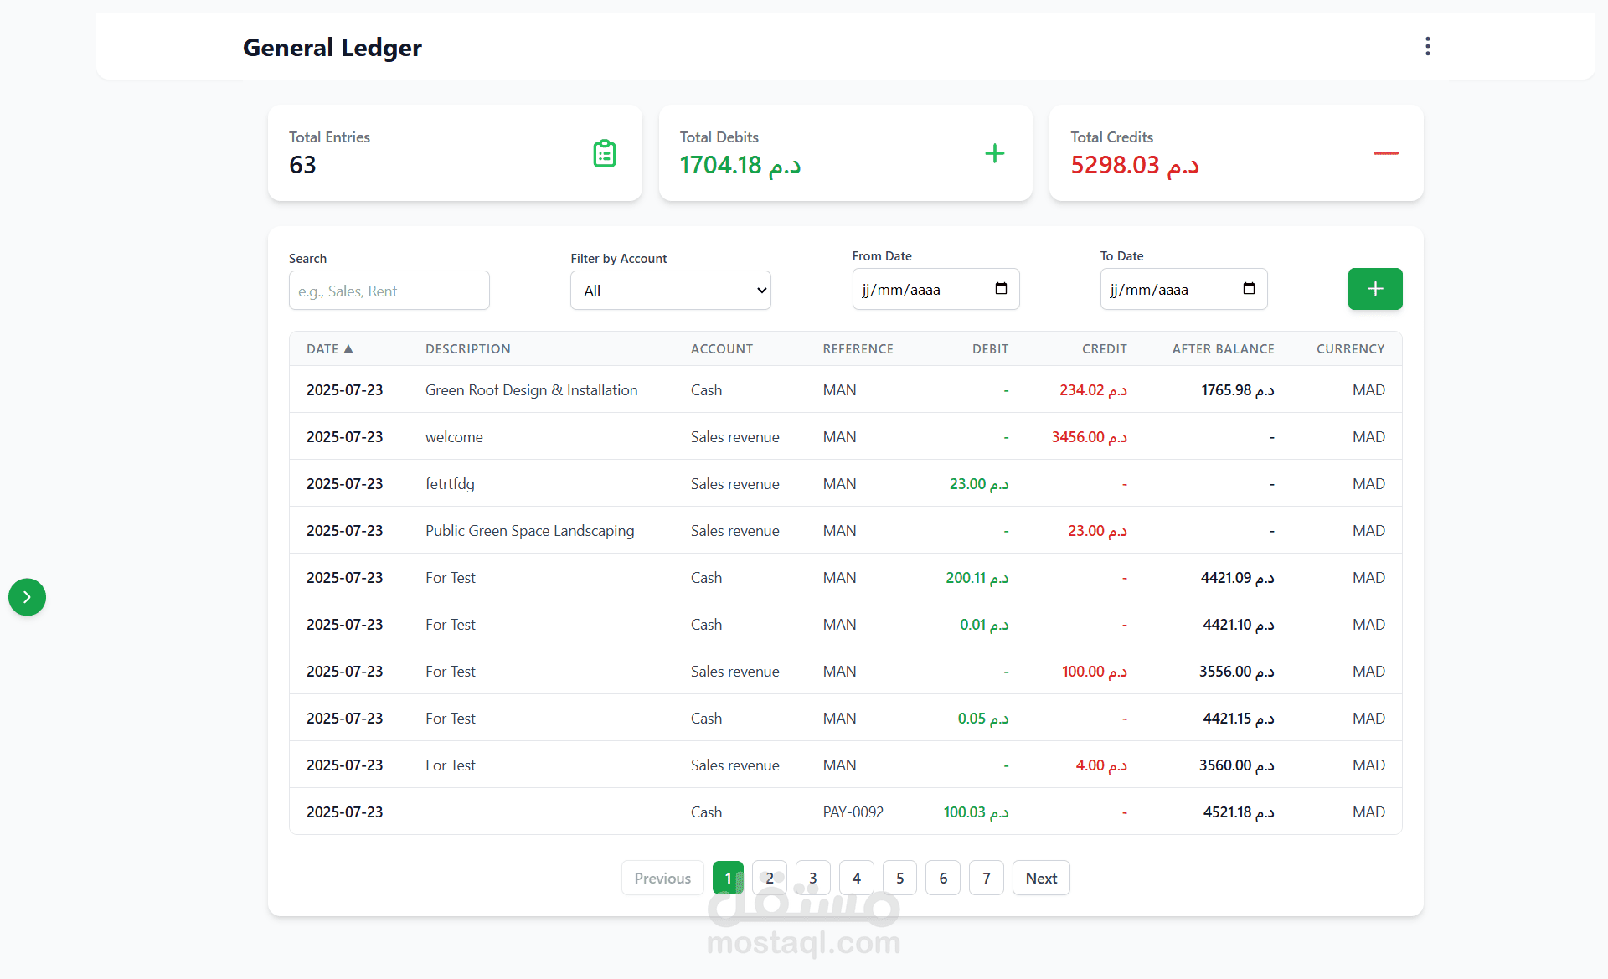Image resolution: width=1608 pixels, height=979 pixels.
Task: Click the green add entry plus button
Action: pos(1374,289)
